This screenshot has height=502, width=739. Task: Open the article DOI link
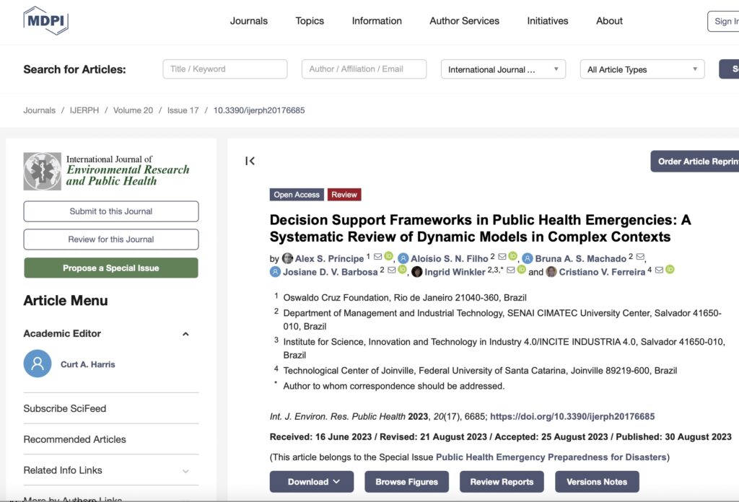[572, 416]
